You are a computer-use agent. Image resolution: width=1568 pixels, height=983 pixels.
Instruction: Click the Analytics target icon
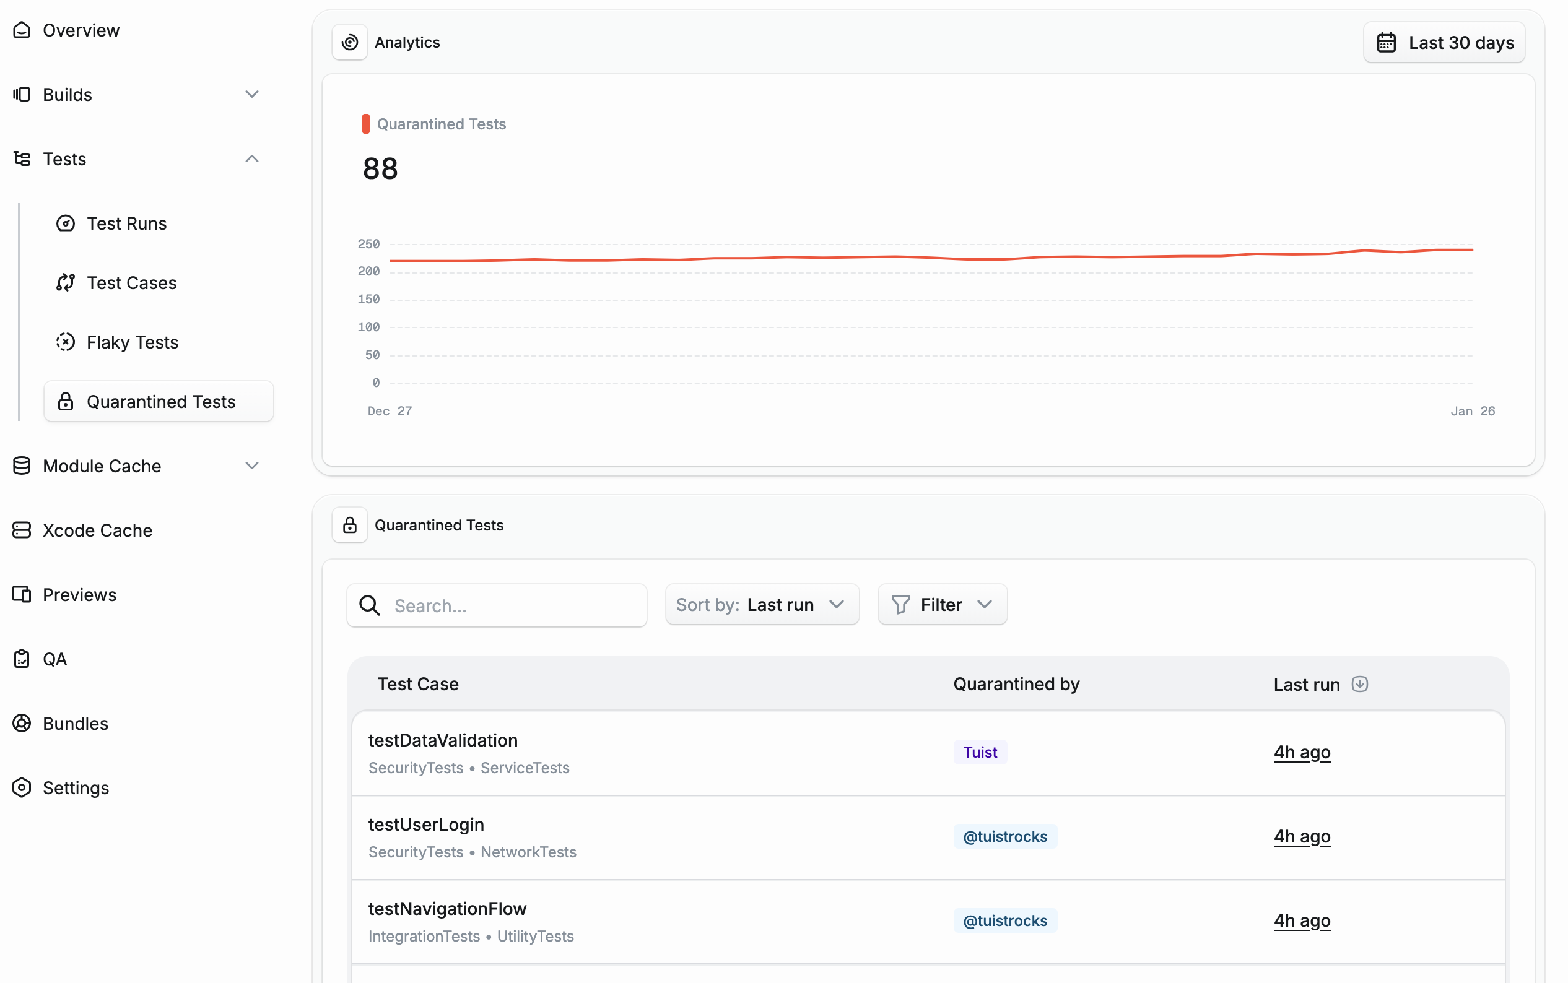(x=349, y=41)
